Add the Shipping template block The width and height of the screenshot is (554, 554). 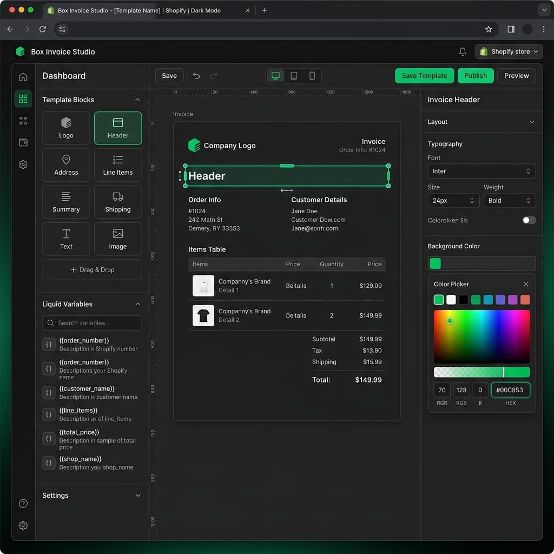pos(117,202)
